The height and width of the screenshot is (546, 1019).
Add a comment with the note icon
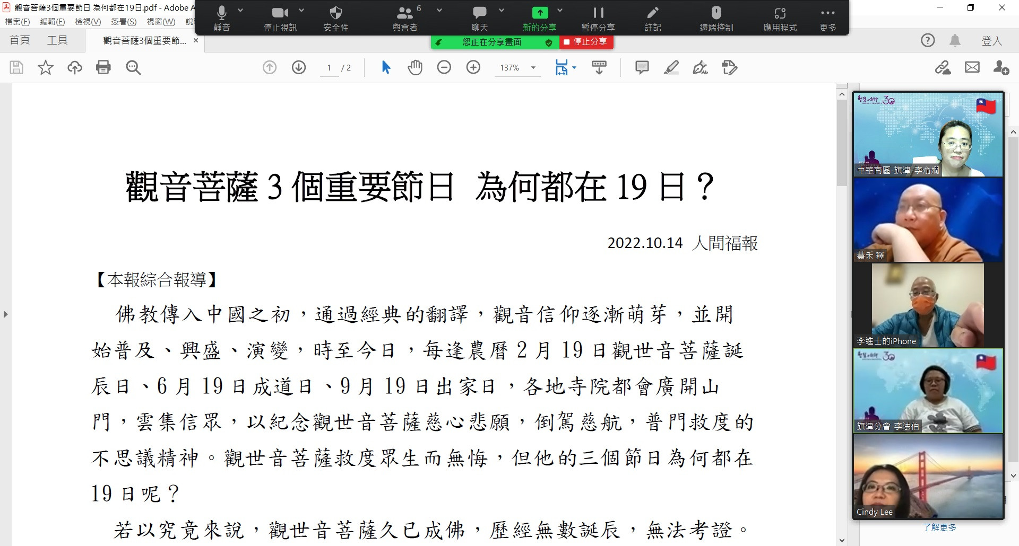click(642, 67)
